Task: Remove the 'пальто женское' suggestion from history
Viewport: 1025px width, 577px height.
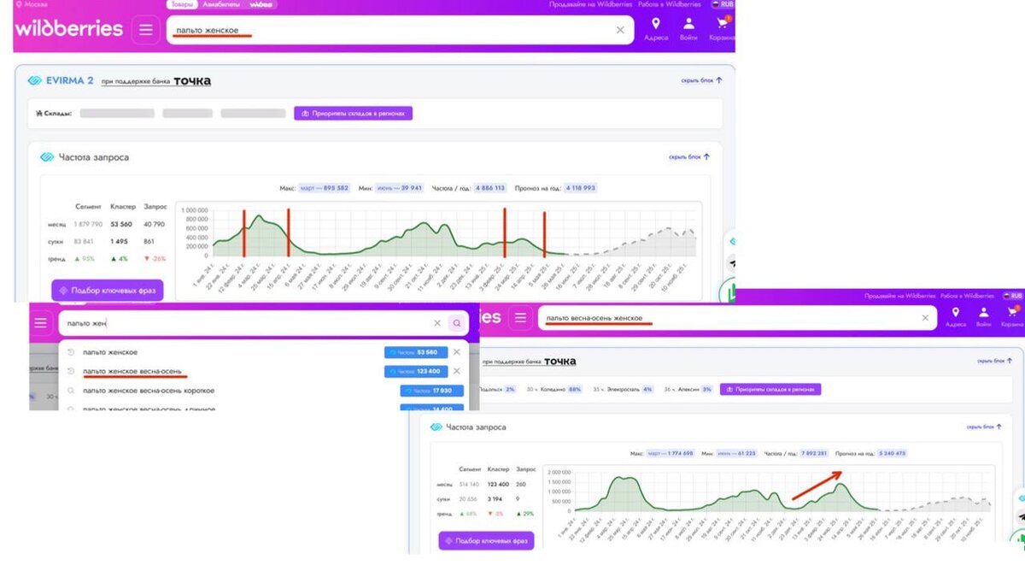Action: [456, 352]
